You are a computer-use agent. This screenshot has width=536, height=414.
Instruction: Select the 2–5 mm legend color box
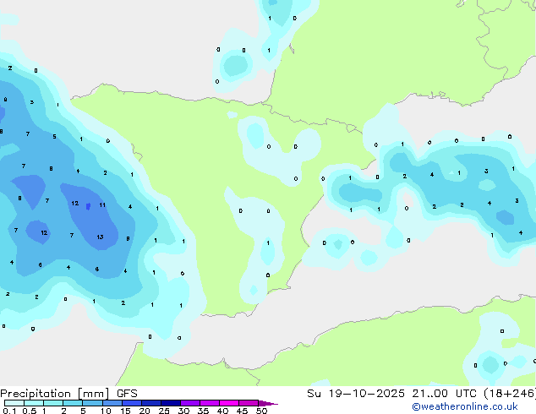[73, 403]
